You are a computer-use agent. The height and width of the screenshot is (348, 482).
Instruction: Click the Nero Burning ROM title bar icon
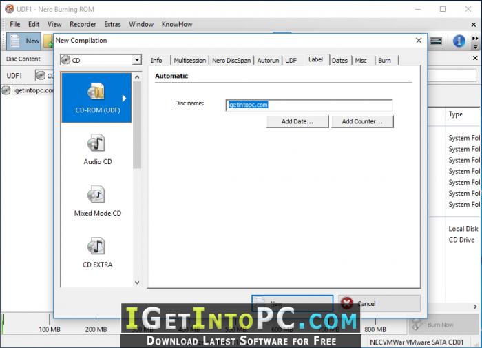point(9,9)
